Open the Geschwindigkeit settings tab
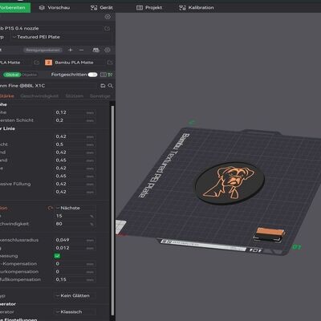This screenshot has width=321, height=321. pyautogui.click(x=39, y=96)
